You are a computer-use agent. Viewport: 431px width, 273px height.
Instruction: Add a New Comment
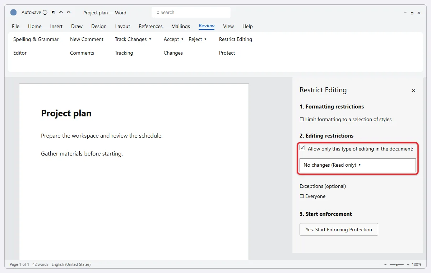87,39
